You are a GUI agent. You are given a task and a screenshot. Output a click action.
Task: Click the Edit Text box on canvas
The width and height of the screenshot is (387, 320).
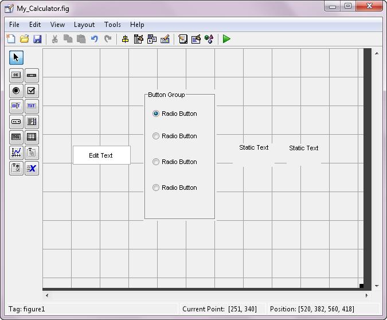101,155
